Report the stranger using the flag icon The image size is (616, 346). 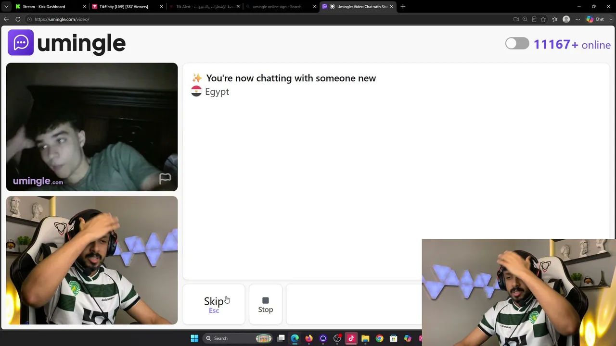(165, 179)
